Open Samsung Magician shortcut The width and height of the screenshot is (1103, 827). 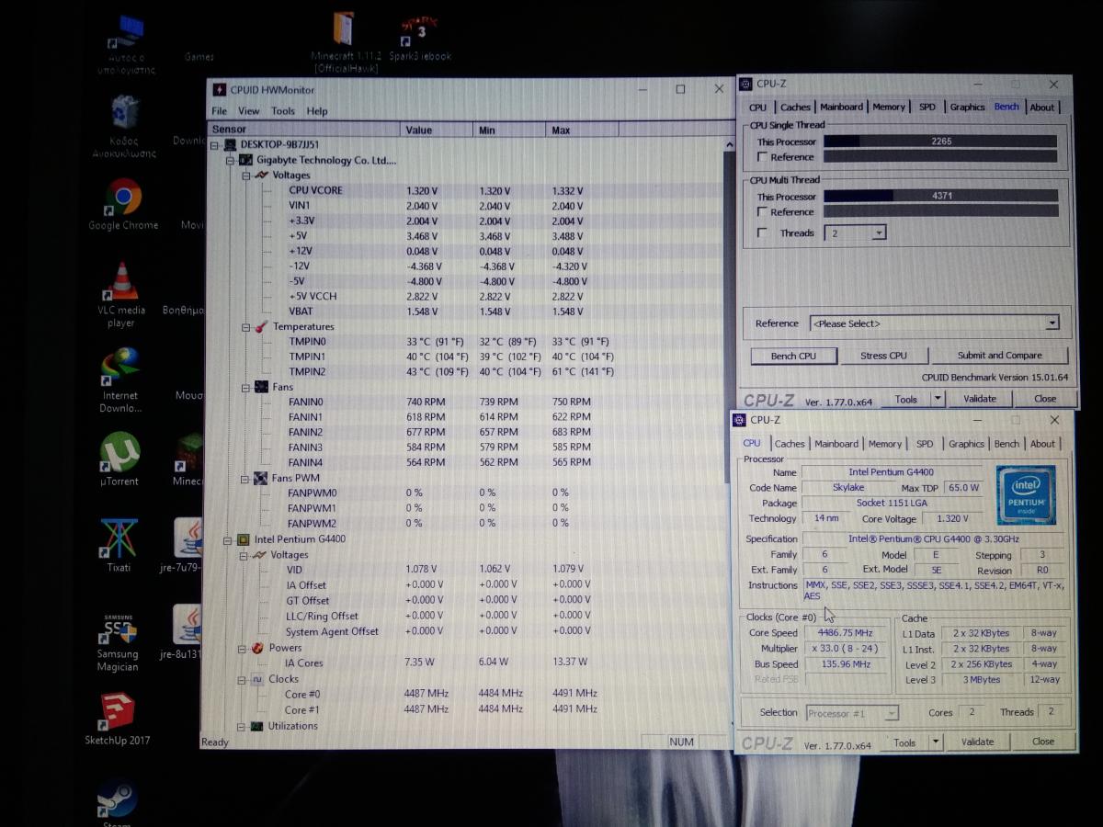click(x=118, y=629)
